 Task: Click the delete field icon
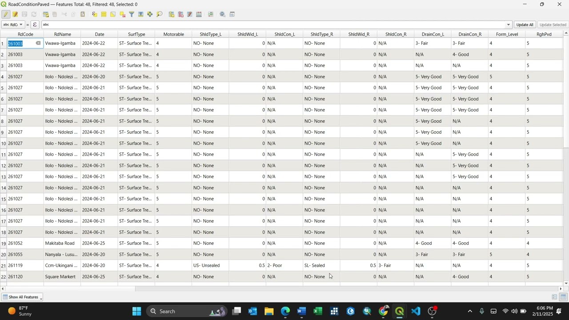click(x=180, y=14)
